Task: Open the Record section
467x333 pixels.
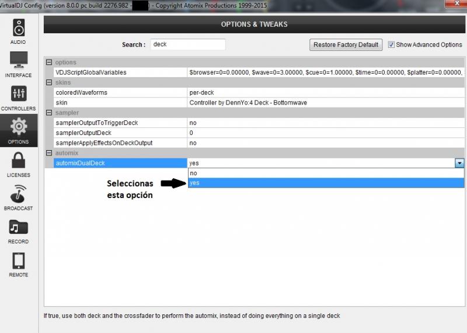Action: [19, 230]
